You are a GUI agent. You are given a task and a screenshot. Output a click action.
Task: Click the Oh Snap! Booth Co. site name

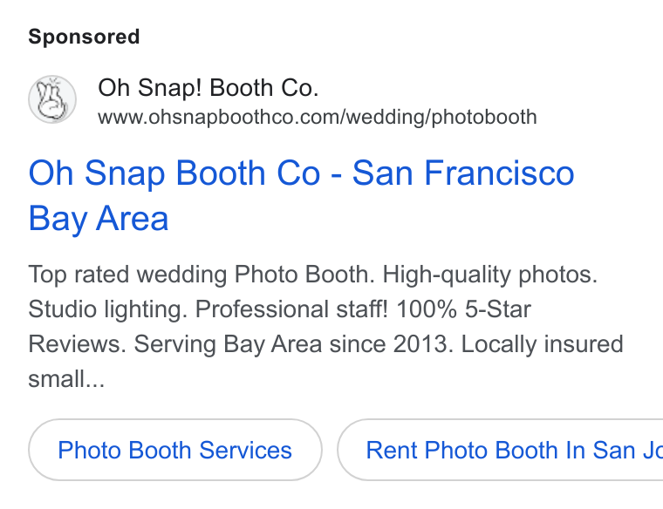pyautogui.click(x=208, y=88)
